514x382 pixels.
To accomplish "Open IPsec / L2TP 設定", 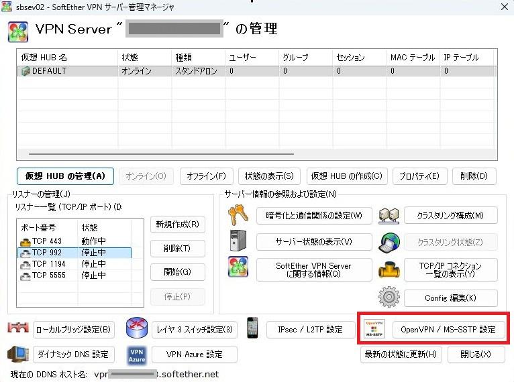I will click(x=311, y=330).
